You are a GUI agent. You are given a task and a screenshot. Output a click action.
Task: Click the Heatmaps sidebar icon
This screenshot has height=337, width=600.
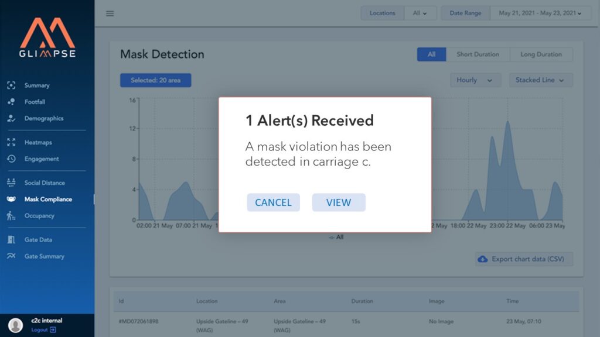coord(11,142)
